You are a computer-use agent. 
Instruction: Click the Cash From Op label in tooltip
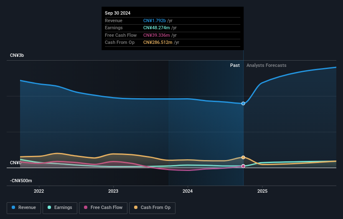119,43
